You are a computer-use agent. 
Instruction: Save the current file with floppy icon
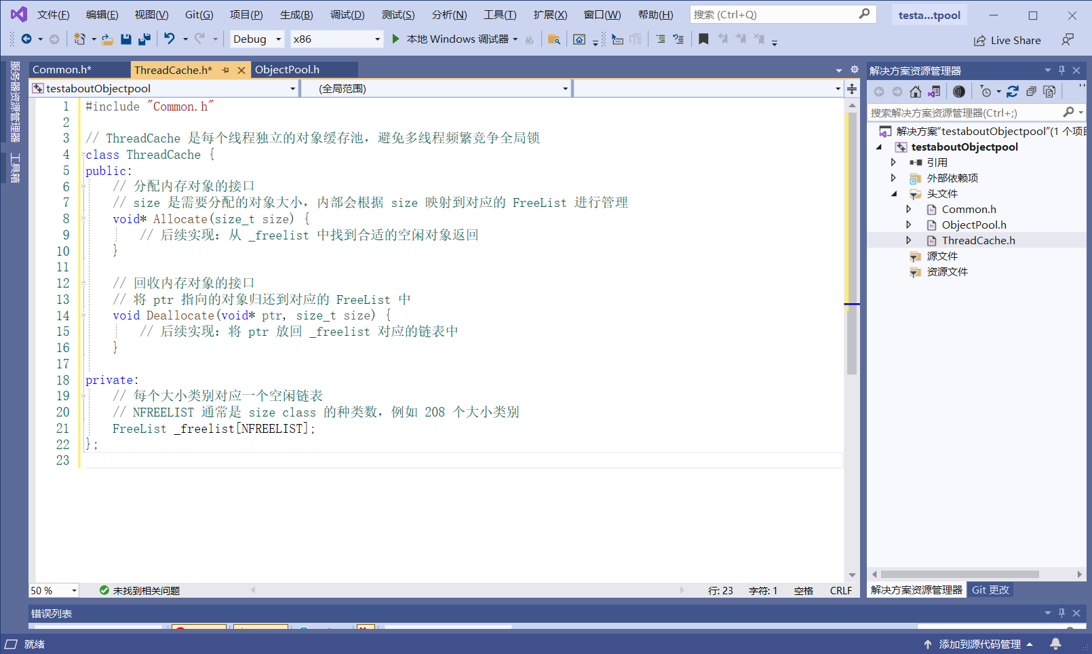126,39
